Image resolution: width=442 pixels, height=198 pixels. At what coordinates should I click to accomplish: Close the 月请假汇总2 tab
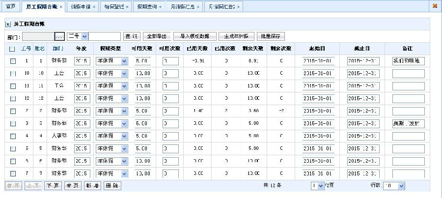click(239, 7)
